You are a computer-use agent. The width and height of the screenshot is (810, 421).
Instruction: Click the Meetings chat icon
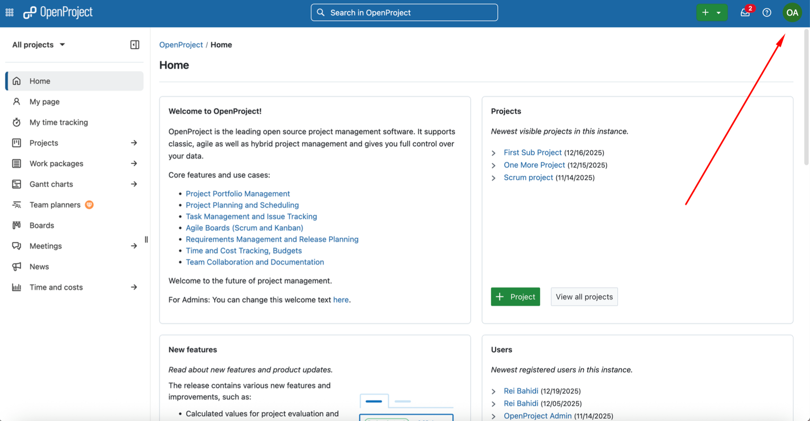17,246
